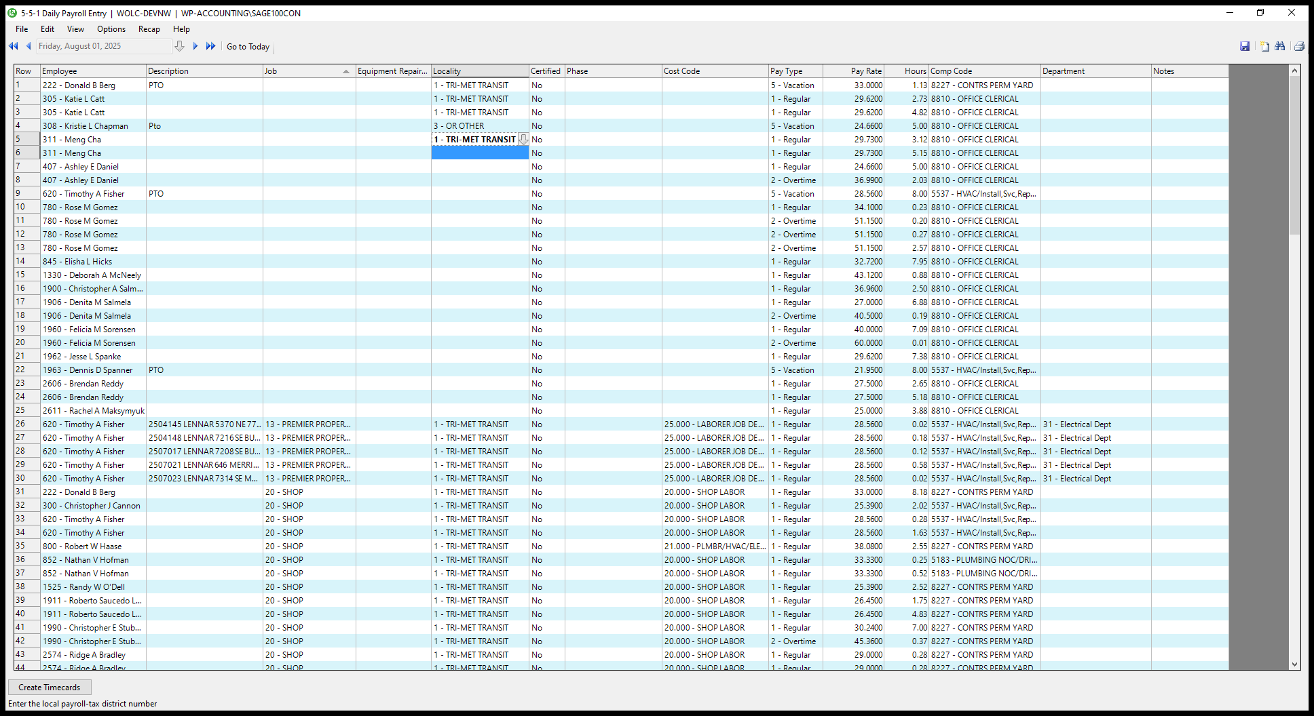Image resolution: width=1314 pixels, height=716 pixels.
Task: Open Locality dropdown arrow in row 5
Action: tap(523, 139)
